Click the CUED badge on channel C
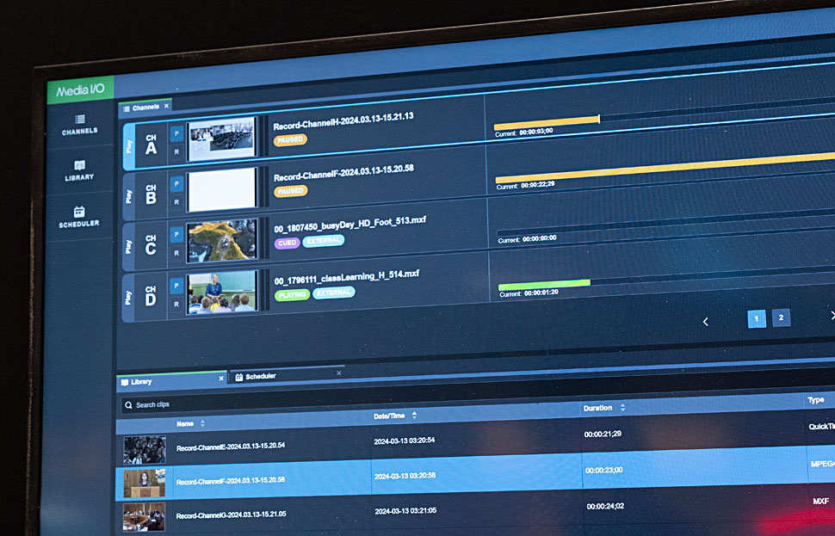 pos(287,243)
